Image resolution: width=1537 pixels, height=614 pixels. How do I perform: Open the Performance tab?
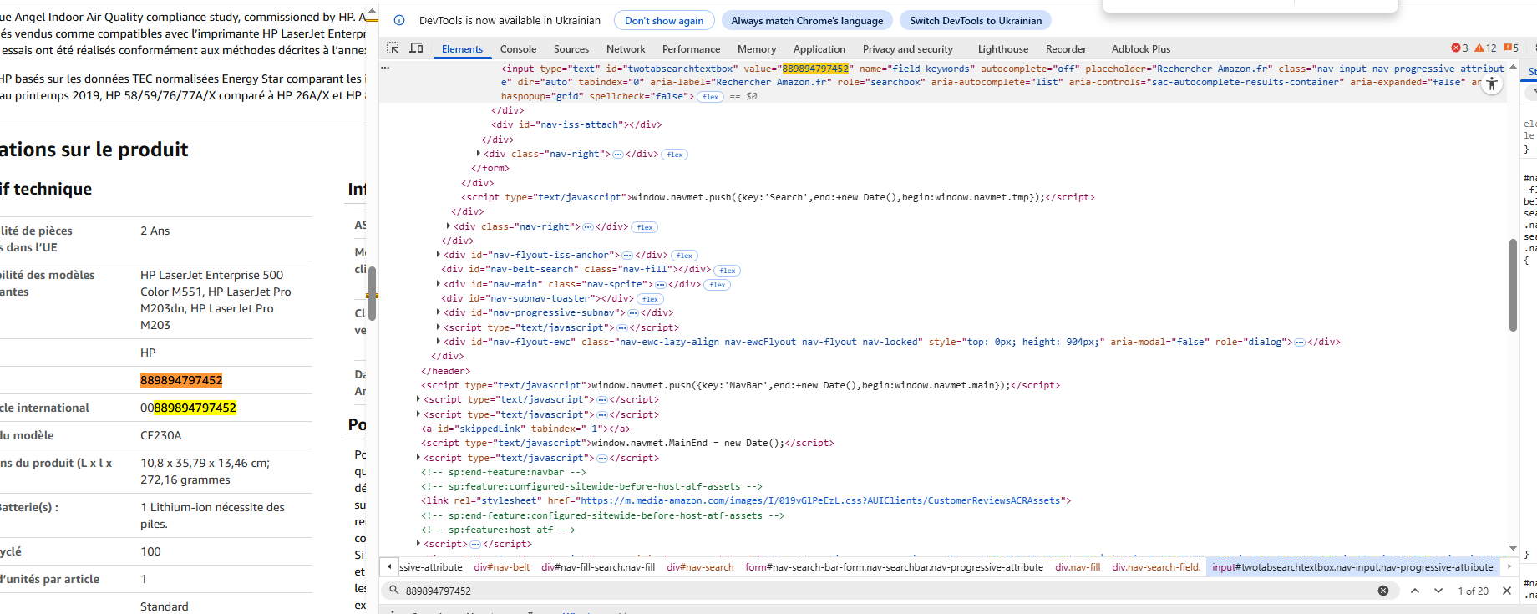point(691,49)
